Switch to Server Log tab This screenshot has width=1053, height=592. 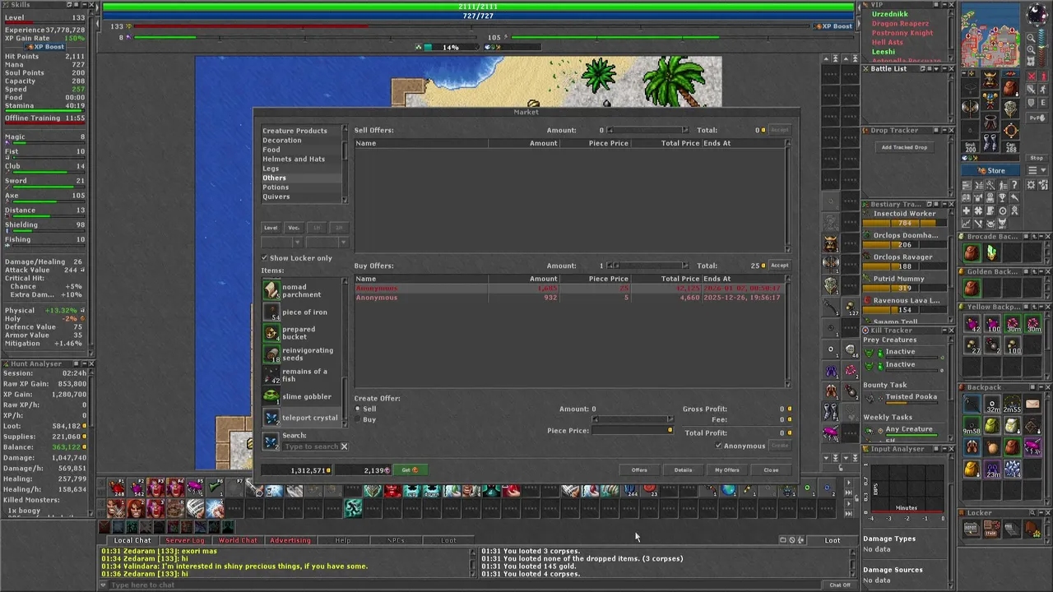[x=184, y=540]
